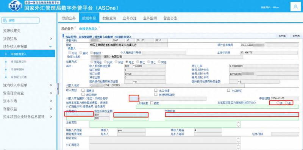Switch to the 留言公告 top tab
303x150 pixels.
(x=170, y=18)
